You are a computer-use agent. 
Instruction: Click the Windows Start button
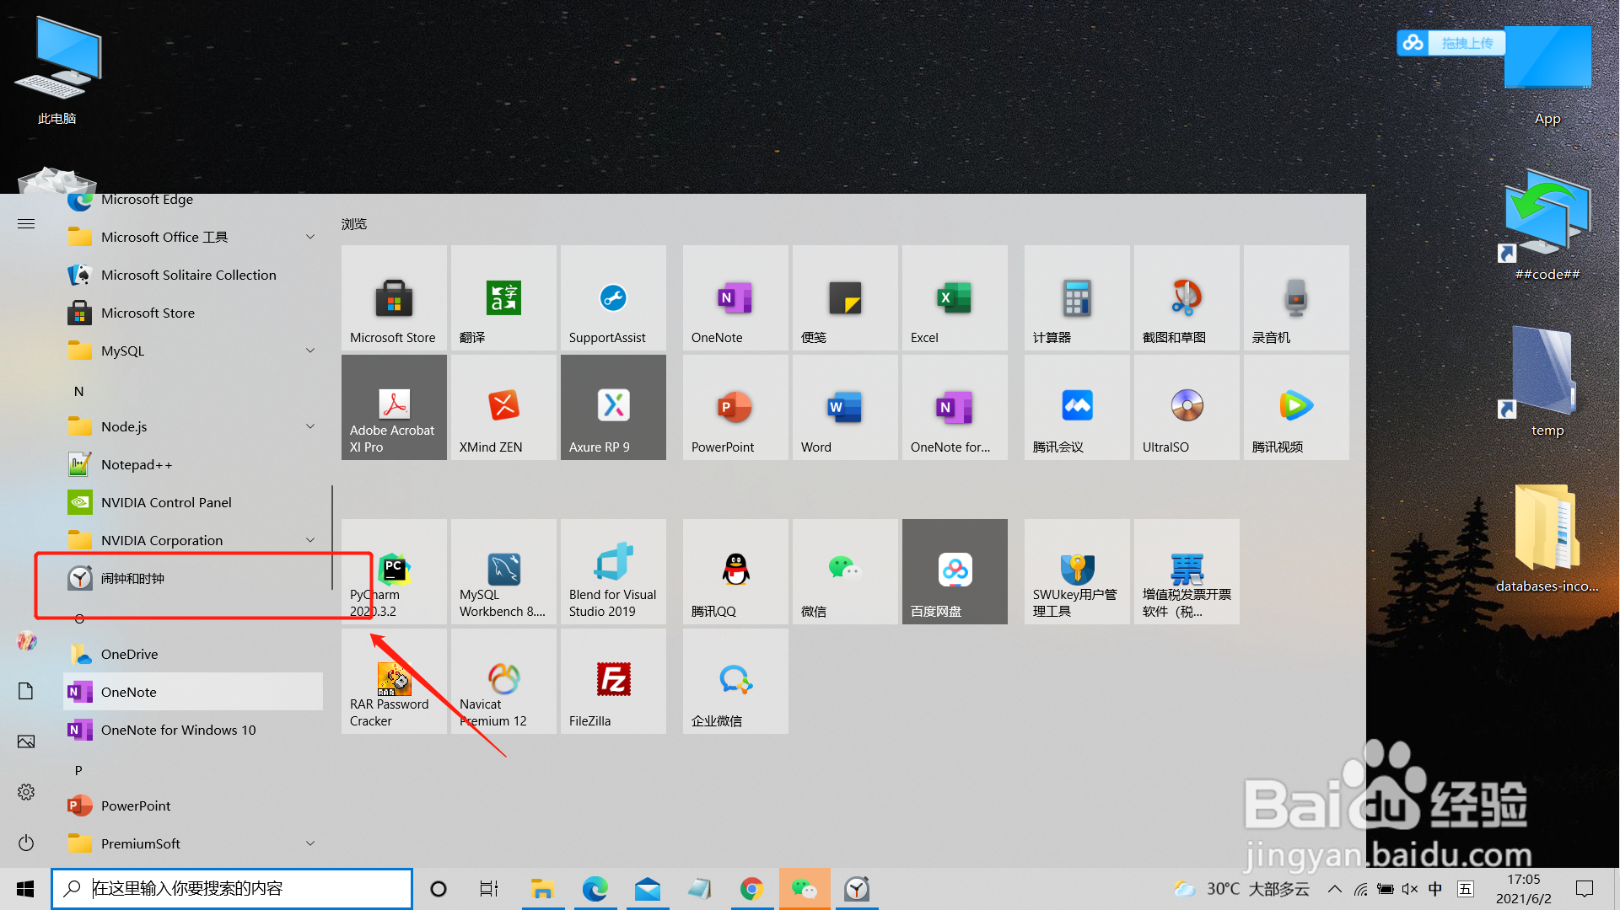[25, 889]
